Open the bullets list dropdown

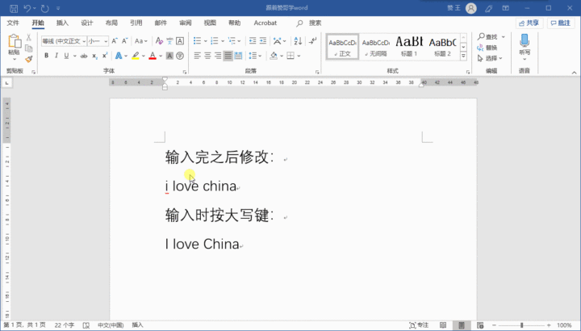206,41
